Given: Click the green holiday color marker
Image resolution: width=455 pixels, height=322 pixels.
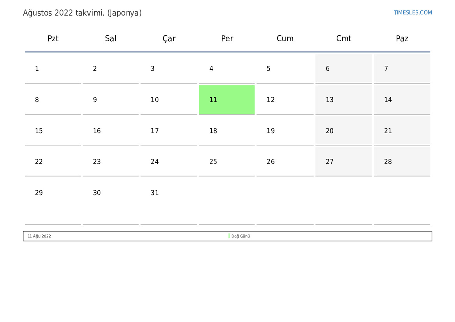Looking at the screenshot, I should coord(229,236).
